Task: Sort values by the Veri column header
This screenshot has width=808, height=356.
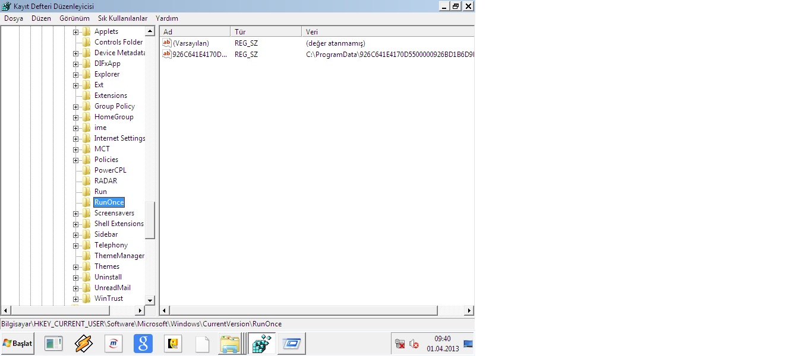Action: coord(388,31)
